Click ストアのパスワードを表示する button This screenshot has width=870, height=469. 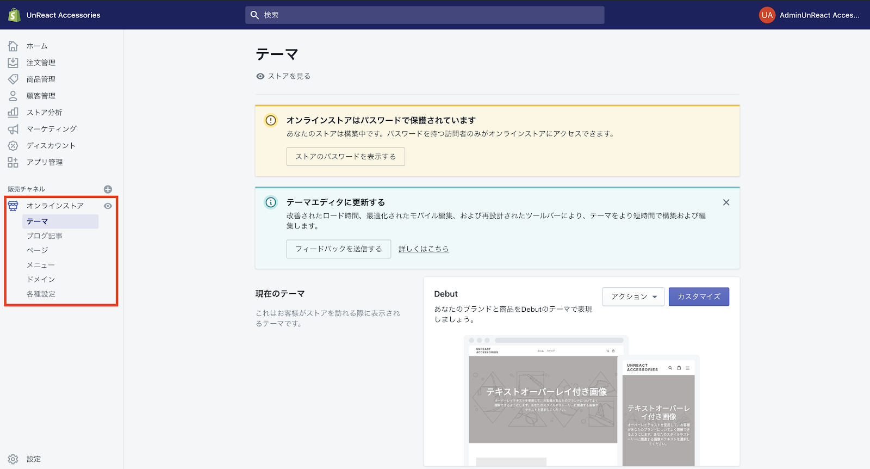click(345, 157)
